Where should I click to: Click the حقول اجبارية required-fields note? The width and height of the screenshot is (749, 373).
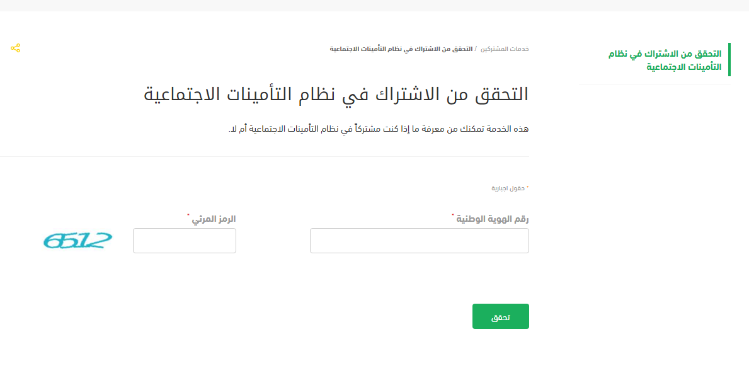[x=510, y=188]
